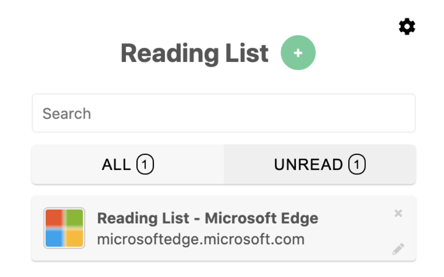
Task: Click the "ALL" label text
Action: point(116,165)
